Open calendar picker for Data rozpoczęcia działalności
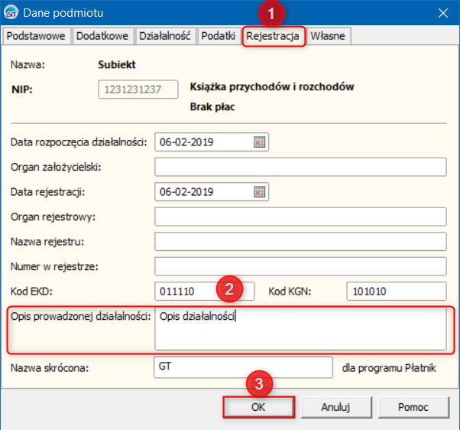 pos(259,142)
